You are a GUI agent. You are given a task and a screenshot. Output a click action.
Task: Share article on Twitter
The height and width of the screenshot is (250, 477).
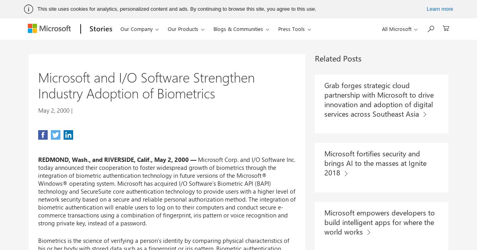pos(56,135)
